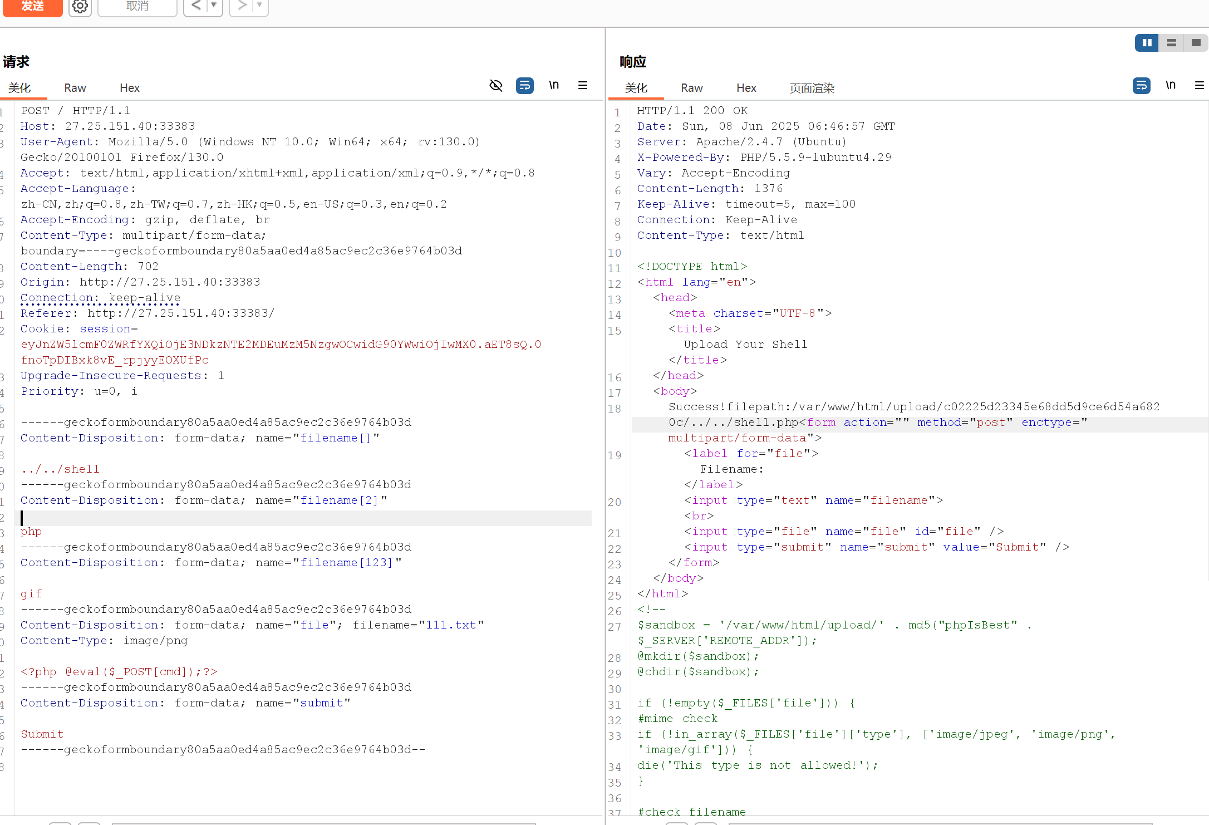Switch response panel to Hex tab

746,88
